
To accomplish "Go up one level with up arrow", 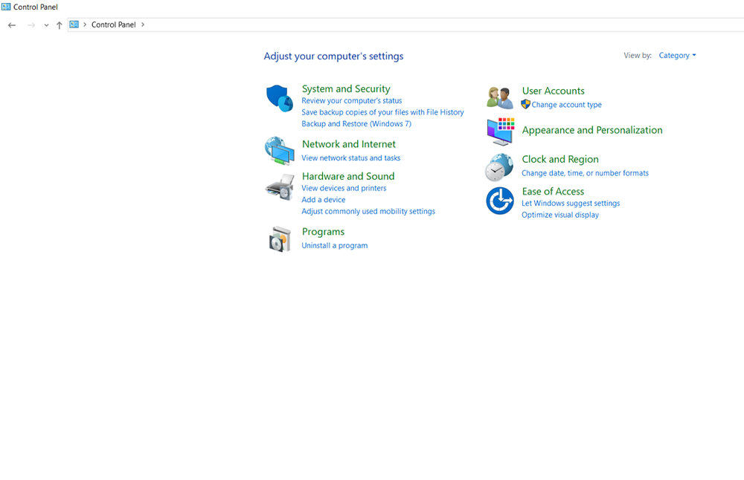I will [60, 25].
